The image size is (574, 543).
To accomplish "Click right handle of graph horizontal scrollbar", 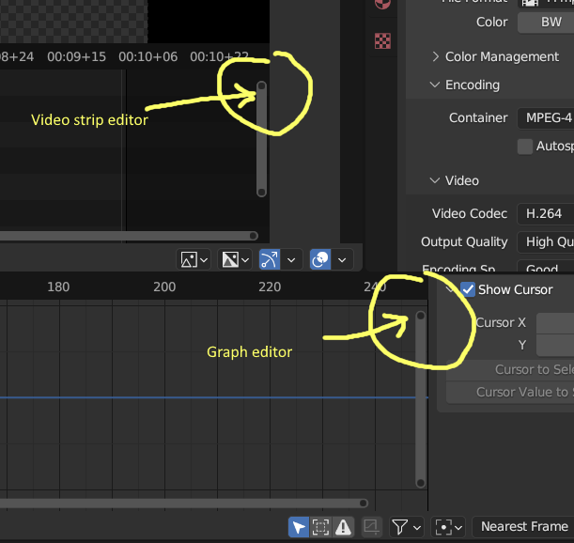I will pos(364,504).
